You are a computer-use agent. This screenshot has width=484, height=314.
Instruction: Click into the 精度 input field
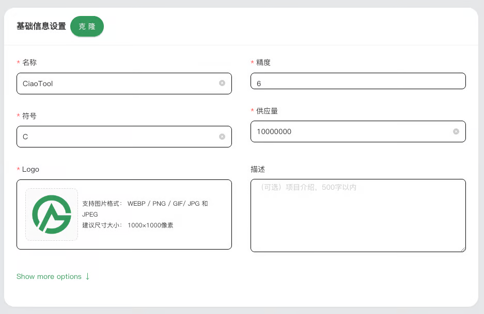pos(357,81)
